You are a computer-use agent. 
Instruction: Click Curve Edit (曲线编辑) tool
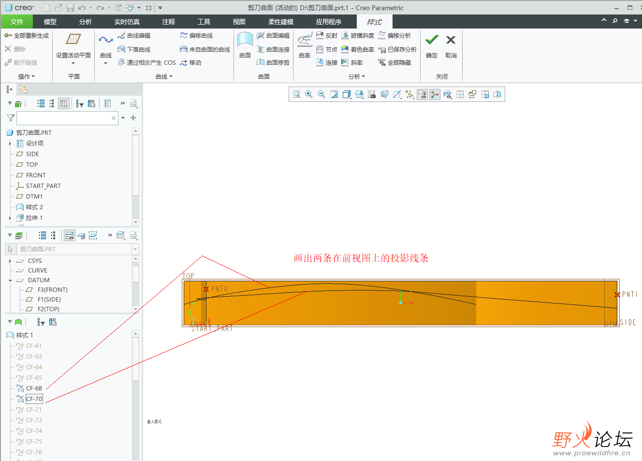134,36
